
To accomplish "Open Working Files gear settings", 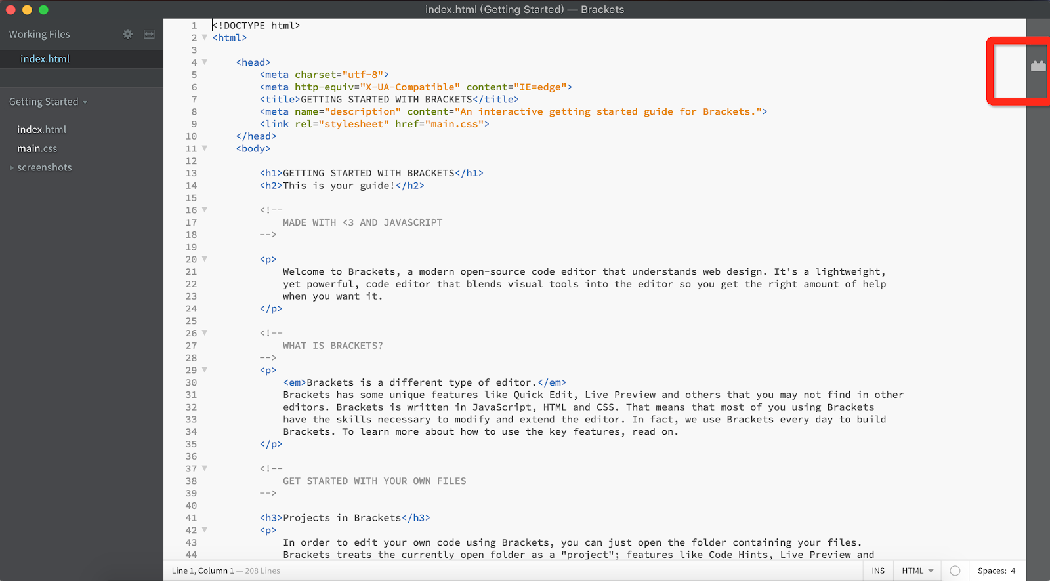I will click(128, 34).
